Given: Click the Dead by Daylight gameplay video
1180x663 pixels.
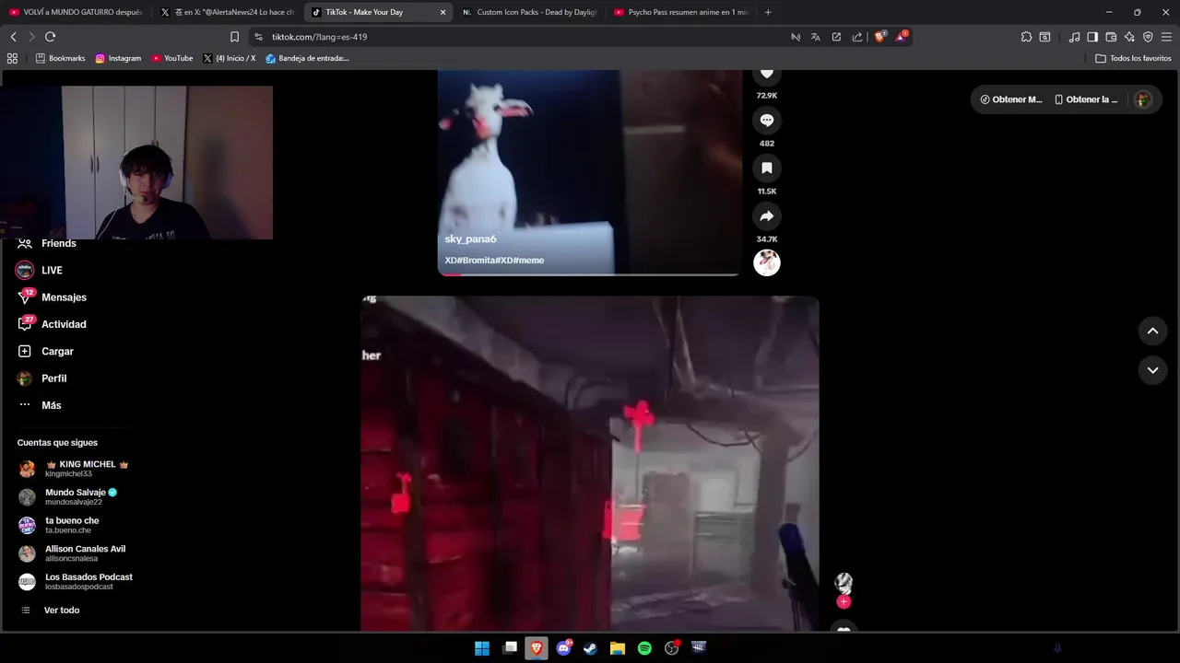Looking at the screenshot, I should [590, 463].
